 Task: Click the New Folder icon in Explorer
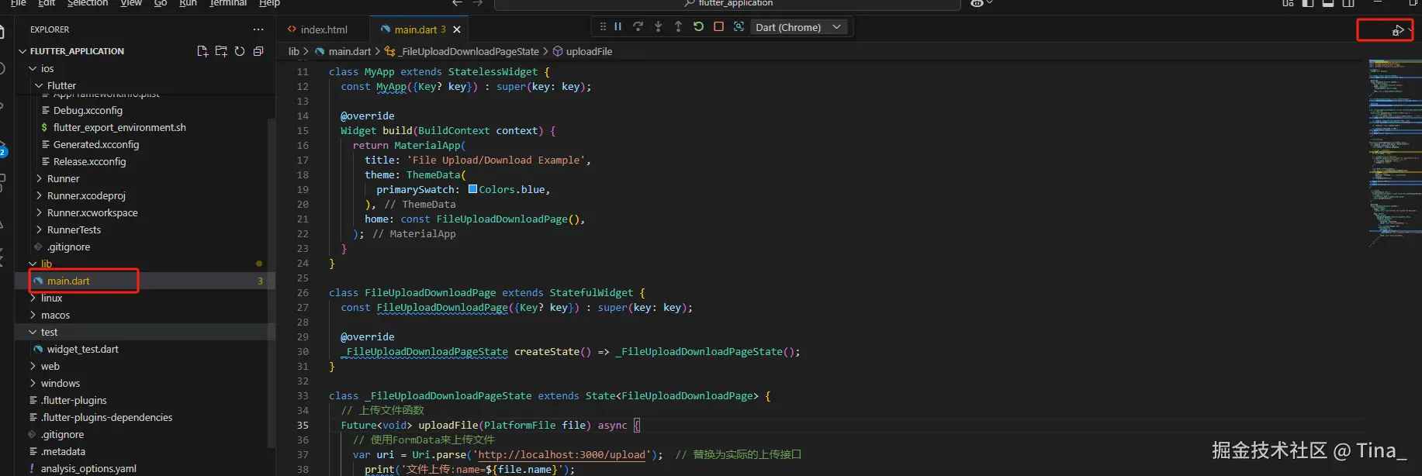click(221, 51)
